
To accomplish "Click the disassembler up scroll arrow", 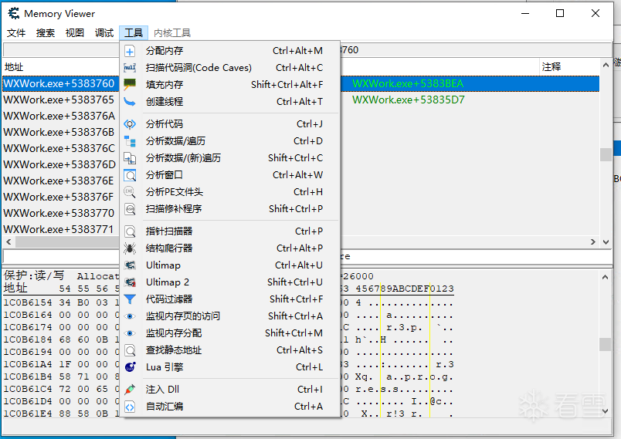I will pyautogui.click(x=606, y=66).
